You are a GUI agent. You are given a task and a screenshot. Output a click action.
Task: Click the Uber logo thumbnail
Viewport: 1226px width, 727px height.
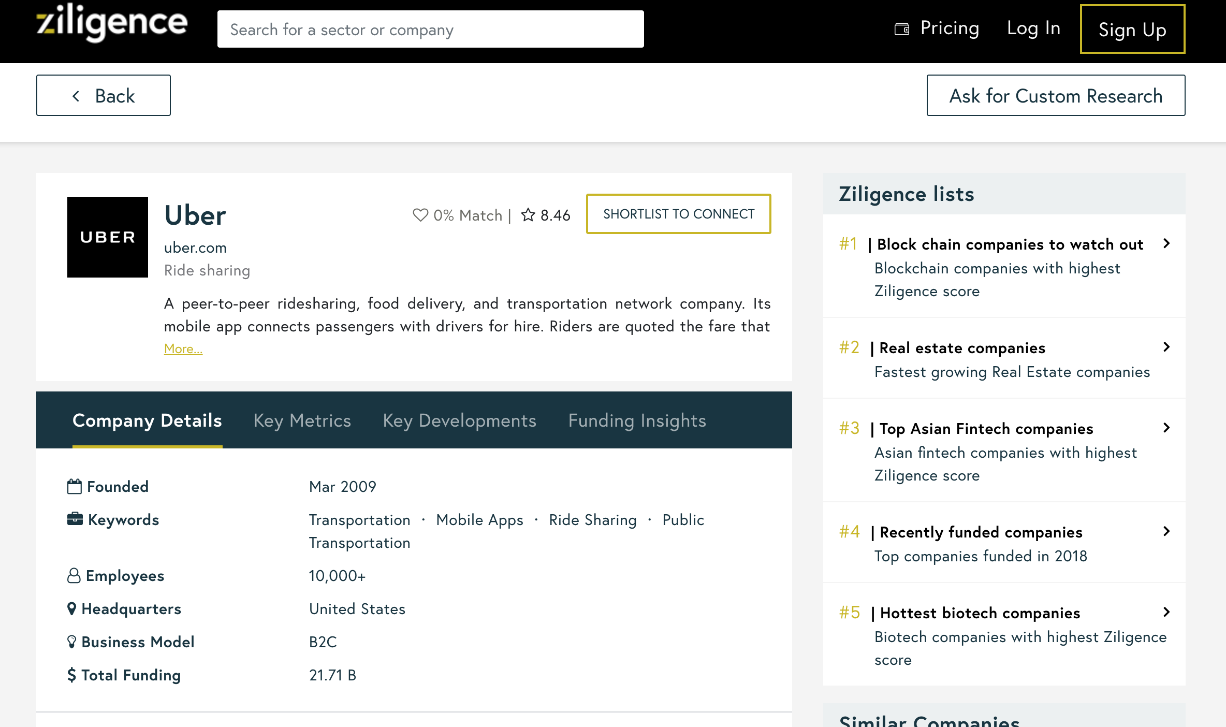(x=108, y=237)
